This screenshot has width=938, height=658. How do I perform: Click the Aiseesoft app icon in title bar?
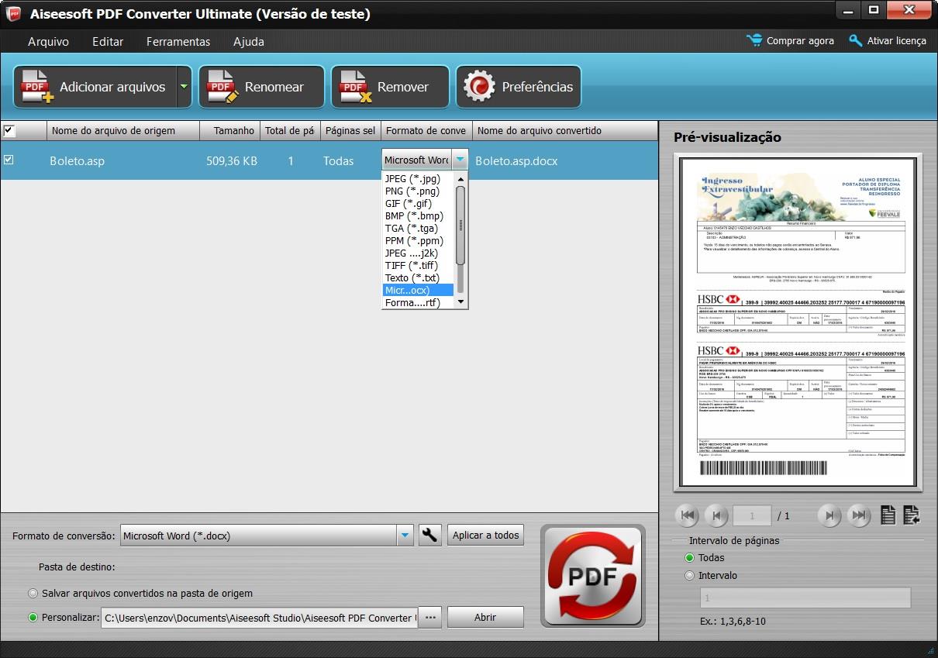tap(13, 13)
